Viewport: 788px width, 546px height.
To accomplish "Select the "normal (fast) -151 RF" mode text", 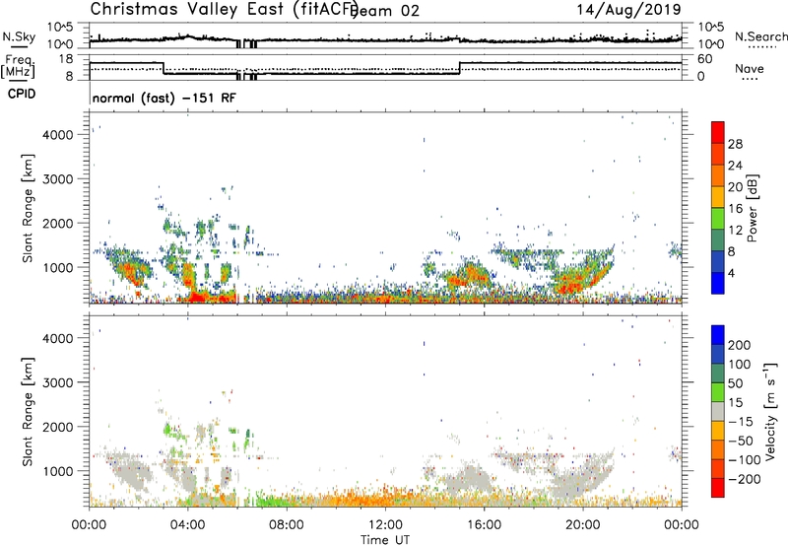I will click(164, 98).
